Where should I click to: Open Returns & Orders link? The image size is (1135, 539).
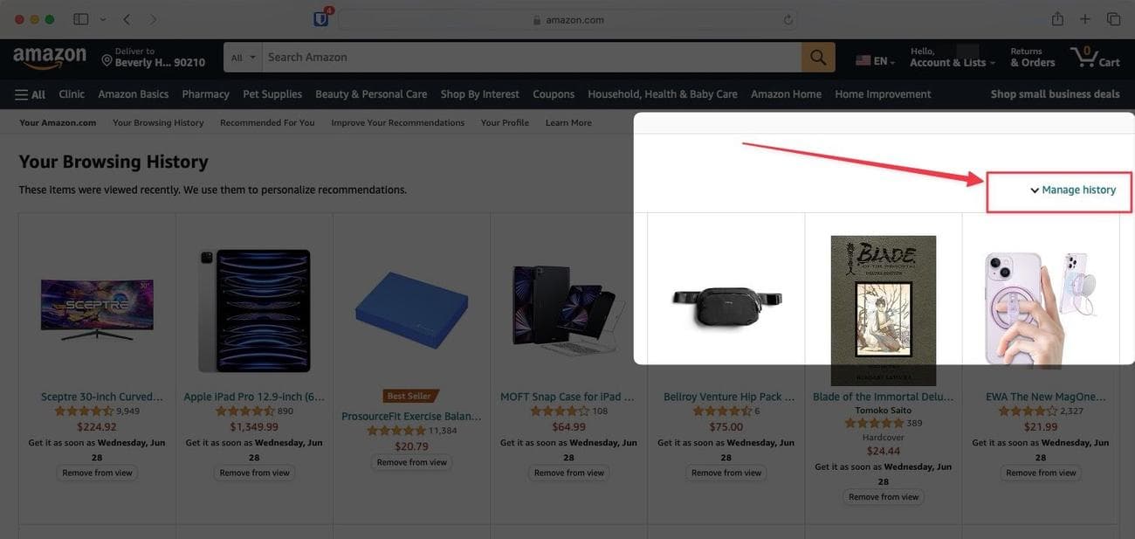click(1033, 57)
